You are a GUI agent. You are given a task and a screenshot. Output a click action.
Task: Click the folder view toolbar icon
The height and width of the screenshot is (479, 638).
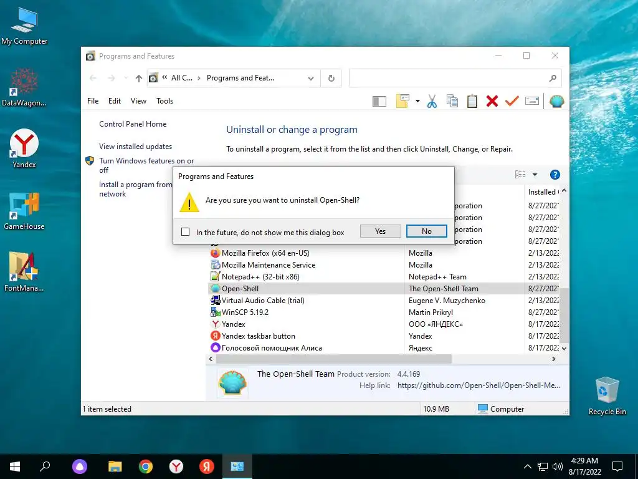pyautogui.click(x=402, y=101)
